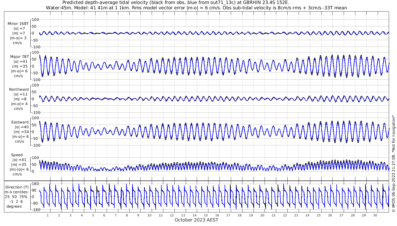Click the 'October 2023 AEST' axis title
Screen dimensions: 397x226
[197, 220]
